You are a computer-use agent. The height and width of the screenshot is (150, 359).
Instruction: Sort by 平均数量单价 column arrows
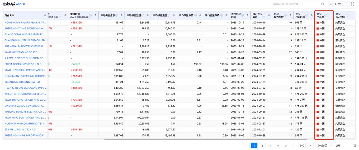(x=200, y=15)
